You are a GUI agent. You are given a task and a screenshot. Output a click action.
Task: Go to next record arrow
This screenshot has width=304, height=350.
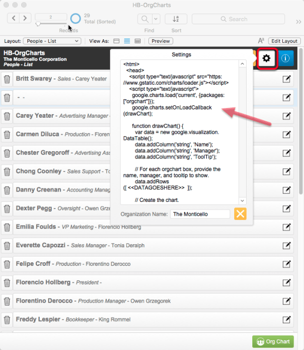25,18
